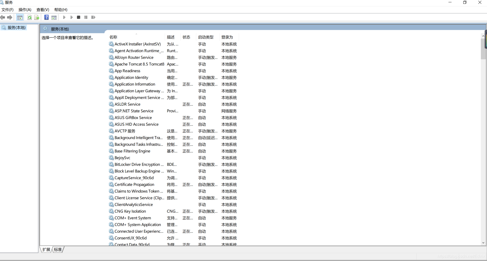The image size is (487, 261).
Task: Click gear icon of ASLDR Service
Action: point(111,104)
